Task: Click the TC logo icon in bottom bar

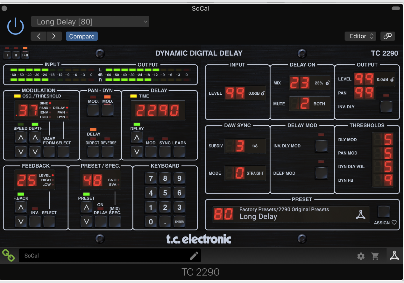Action: pyautogui.click(x=394, y=256)
